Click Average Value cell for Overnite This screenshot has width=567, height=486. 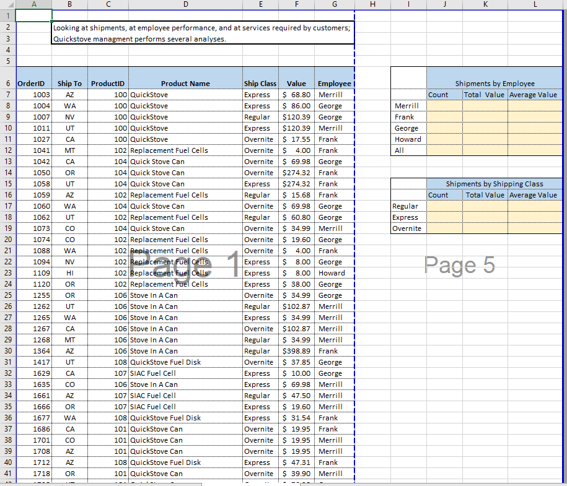535,228
